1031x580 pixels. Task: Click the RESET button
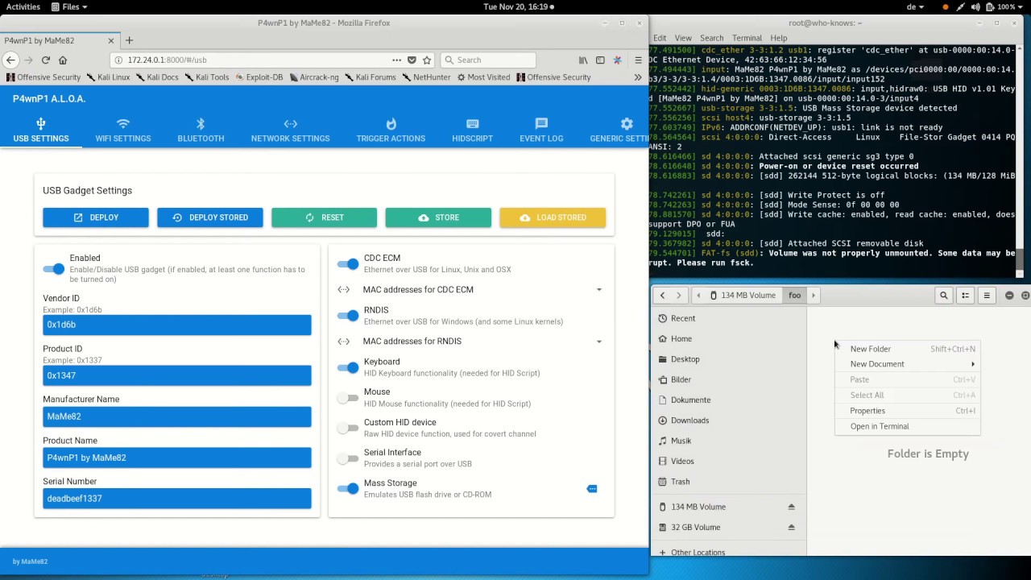[324, 217]
